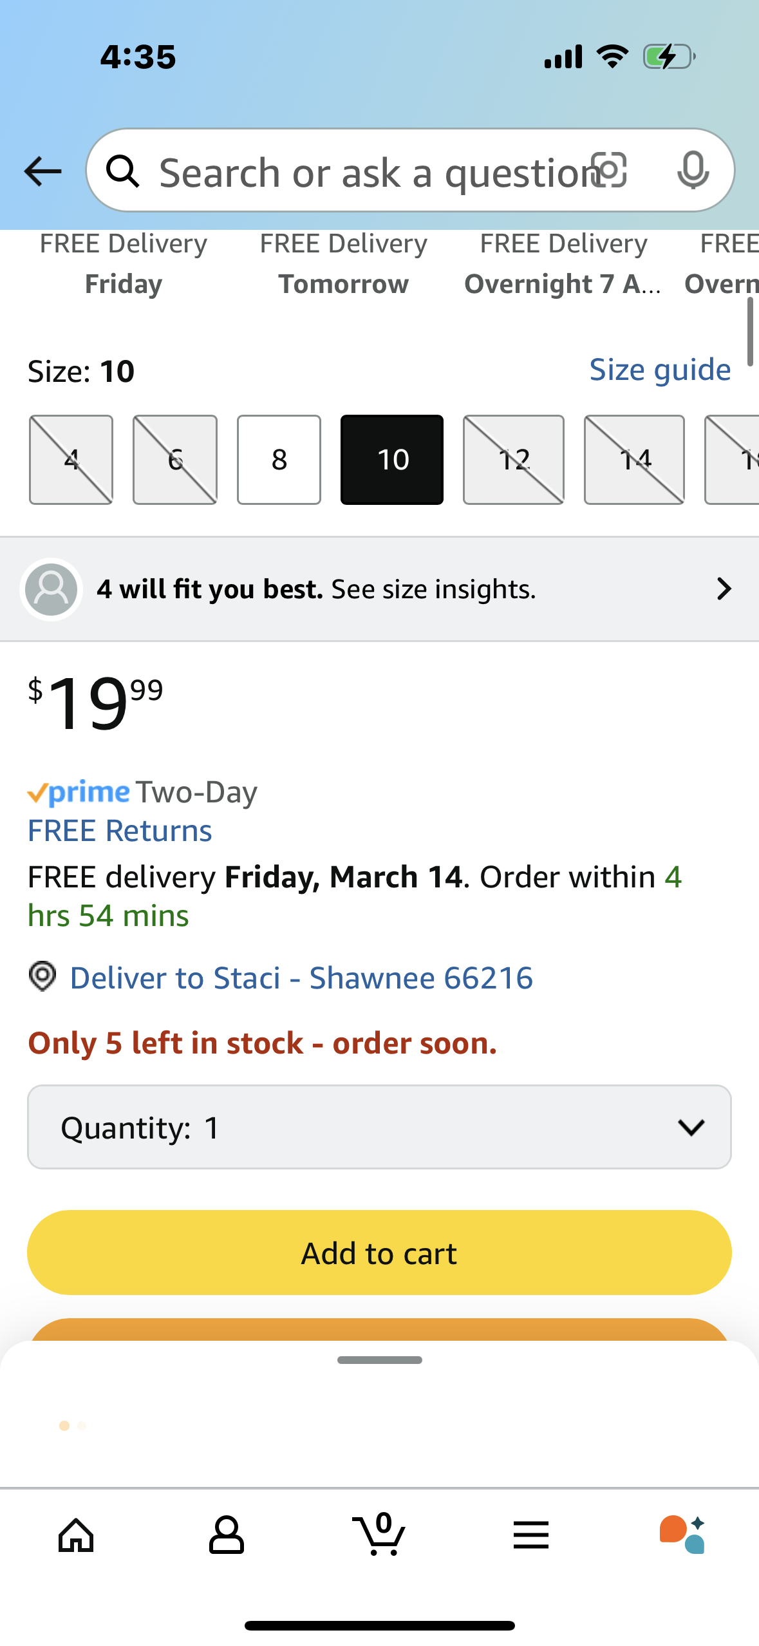Open the account profile icon
The image size is (759, 1646).
(x=227, y=1535)
